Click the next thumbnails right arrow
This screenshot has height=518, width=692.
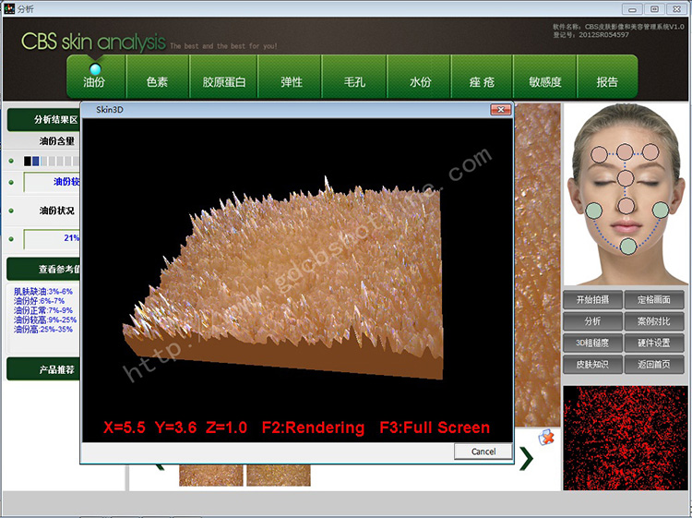[526, 458]
